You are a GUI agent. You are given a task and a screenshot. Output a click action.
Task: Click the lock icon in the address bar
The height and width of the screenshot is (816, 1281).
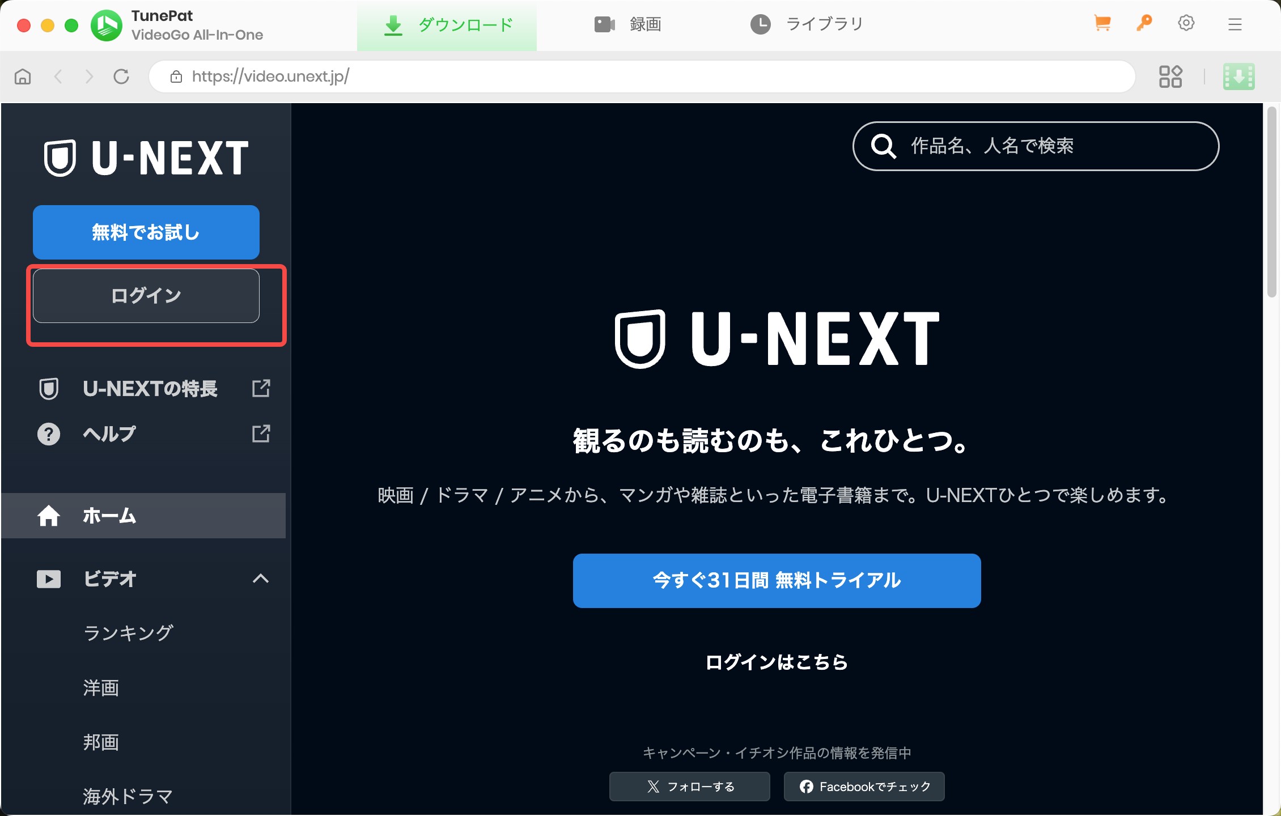click(x=176, y=76)
